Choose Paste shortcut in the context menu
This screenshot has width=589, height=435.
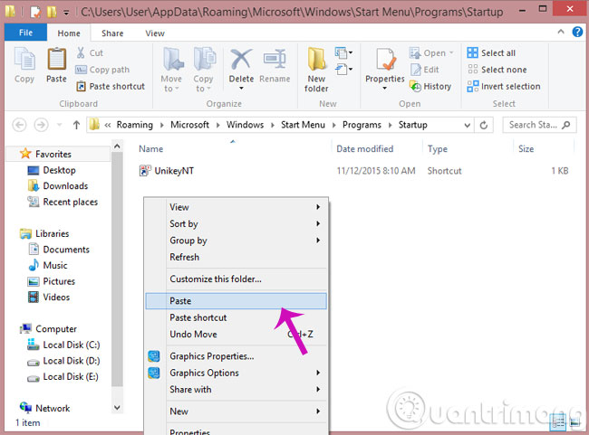[x=236, y=317]
